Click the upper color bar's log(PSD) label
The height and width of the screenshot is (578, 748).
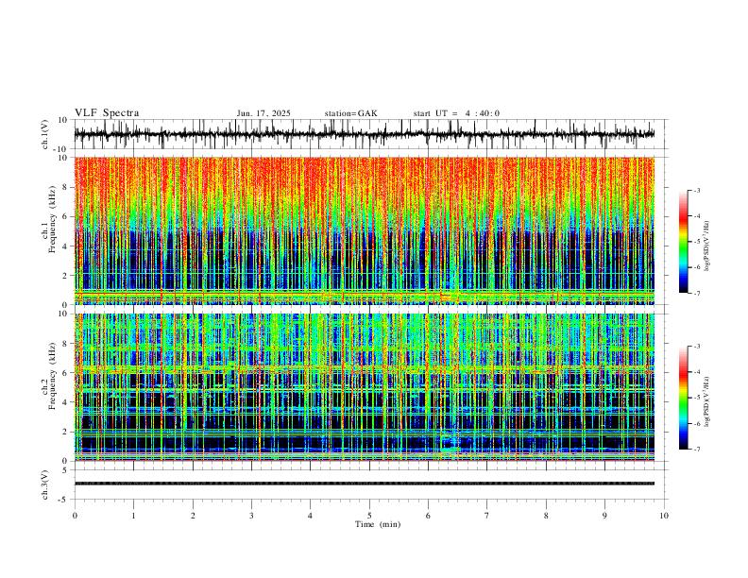[x=706, y=246]
